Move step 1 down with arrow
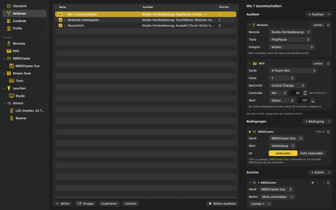The height and width of the screenshot is (210, 336). tap(323, 183)
